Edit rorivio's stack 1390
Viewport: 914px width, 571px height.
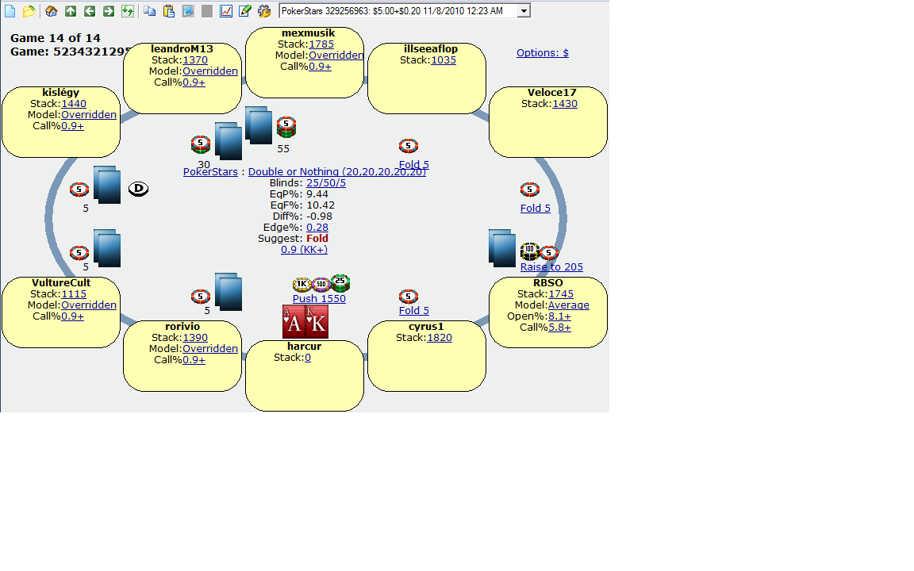[x=195, y=338]
